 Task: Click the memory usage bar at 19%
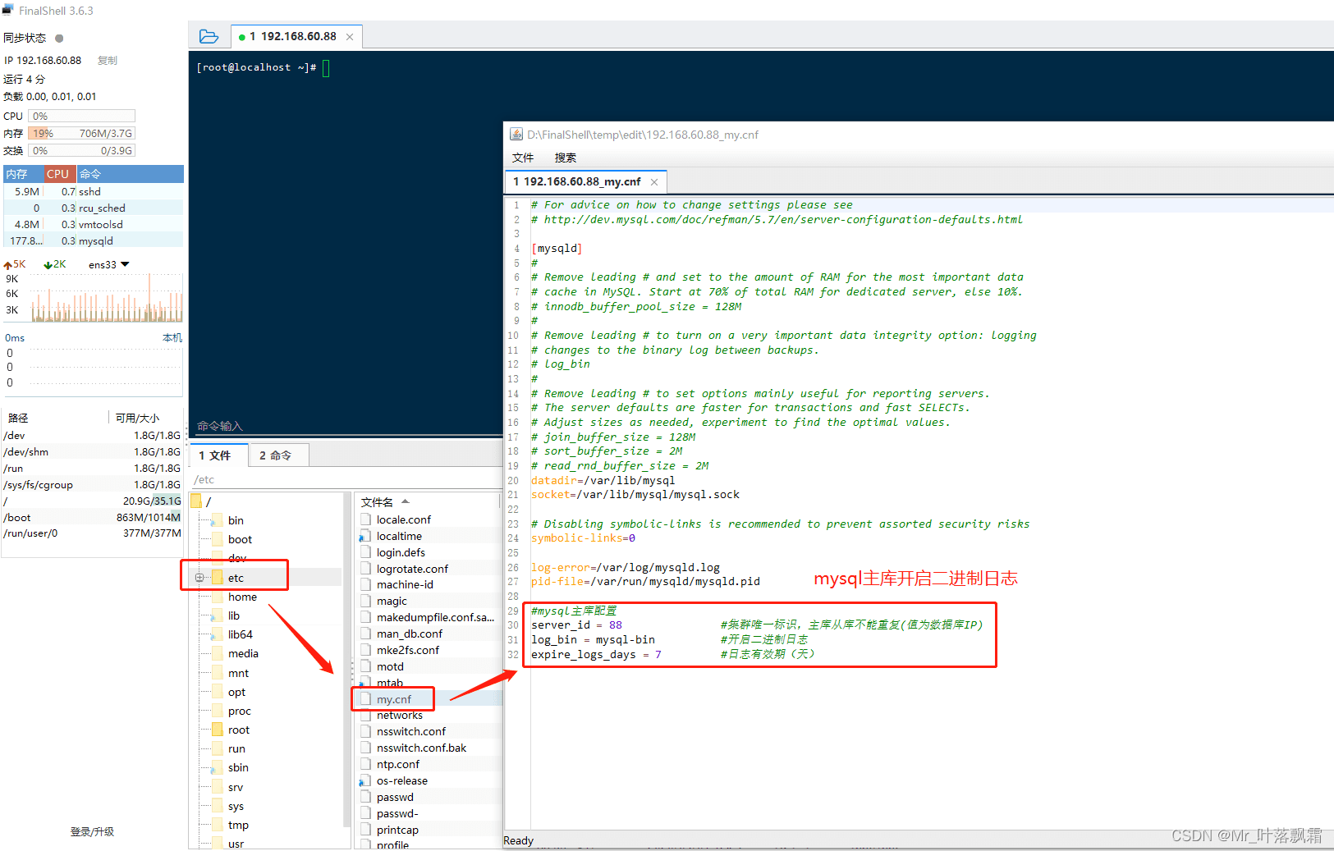(81, 133)
